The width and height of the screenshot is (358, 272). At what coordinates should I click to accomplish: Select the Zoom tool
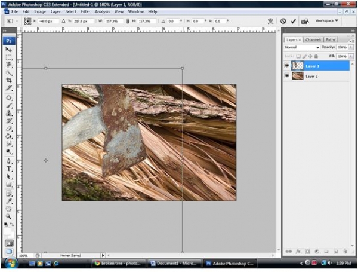(9, 216)
